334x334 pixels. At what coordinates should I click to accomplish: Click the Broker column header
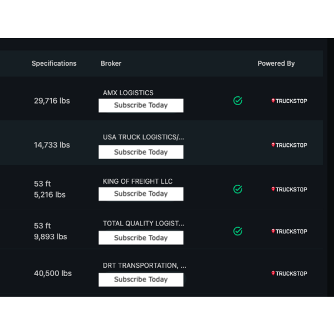pos(111,63)
